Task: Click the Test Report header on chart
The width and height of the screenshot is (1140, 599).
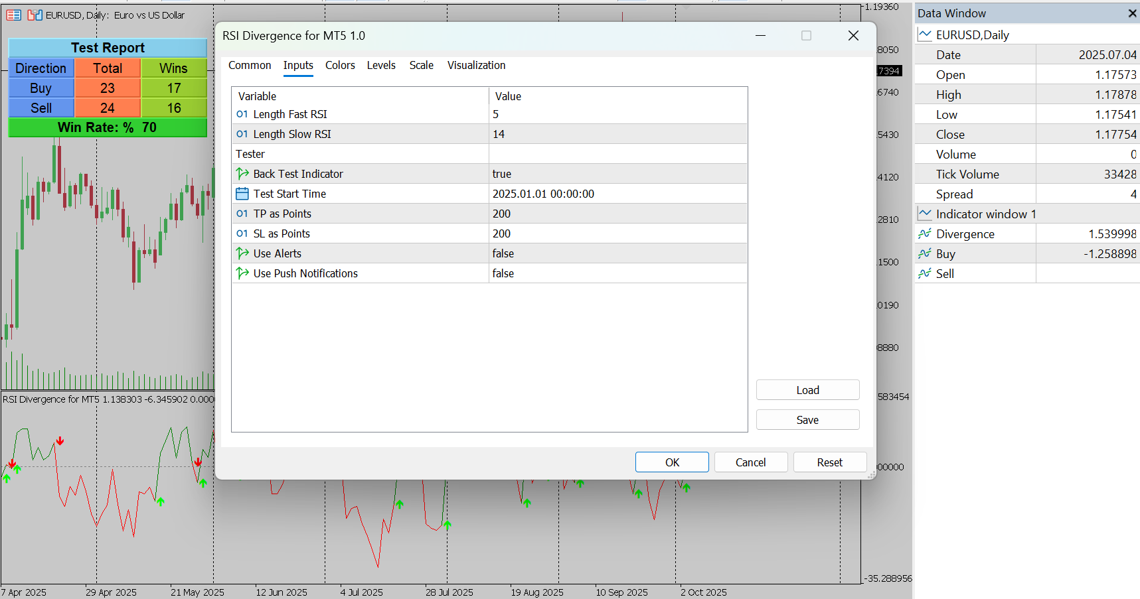Action: (108, 48)
